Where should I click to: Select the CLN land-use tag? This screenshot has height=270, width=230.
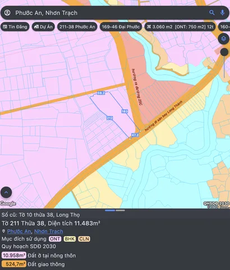click(x=84, y=239)
